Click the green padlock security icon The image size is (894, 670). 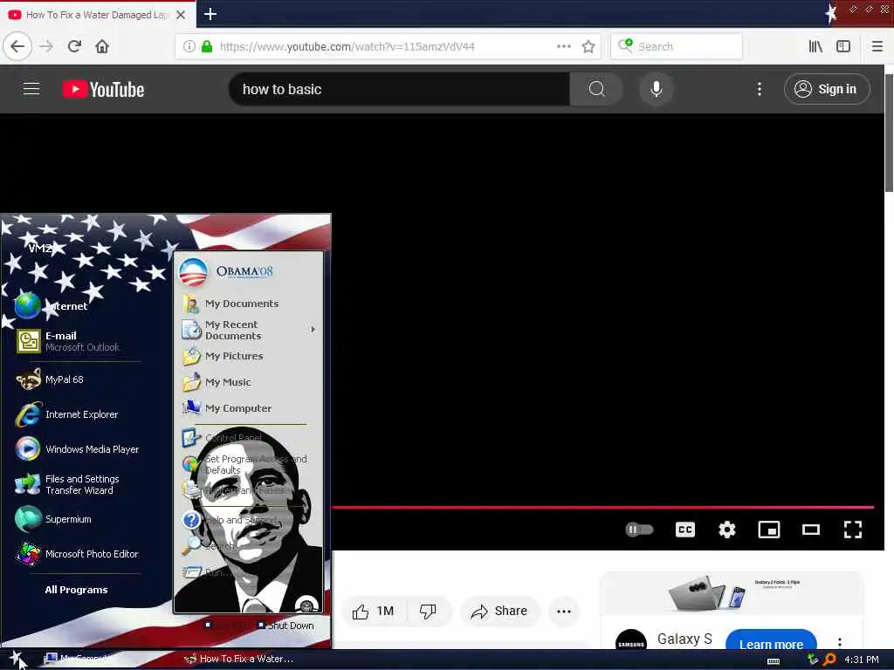[x=207, y=46]
